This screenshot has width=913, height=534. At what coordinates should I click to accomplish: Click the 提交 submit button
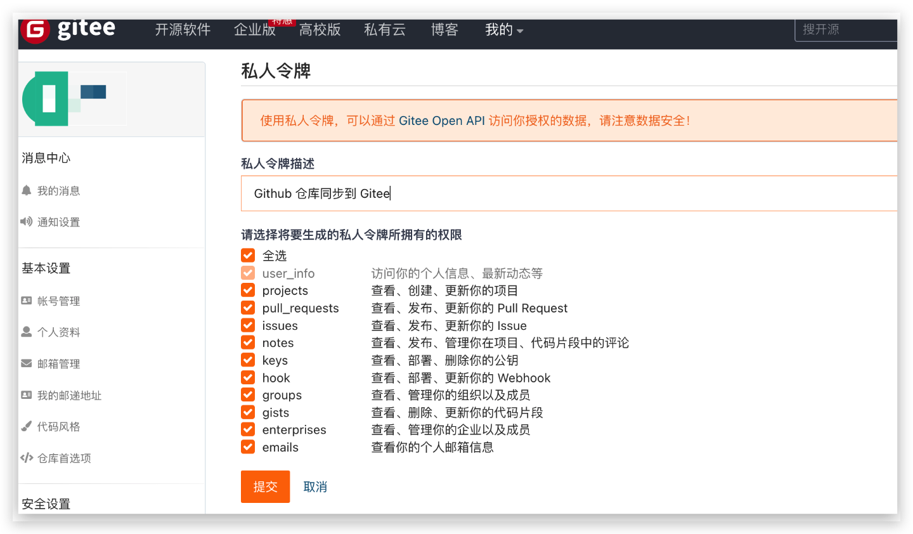pyautogui.click(x=265, y=486)
